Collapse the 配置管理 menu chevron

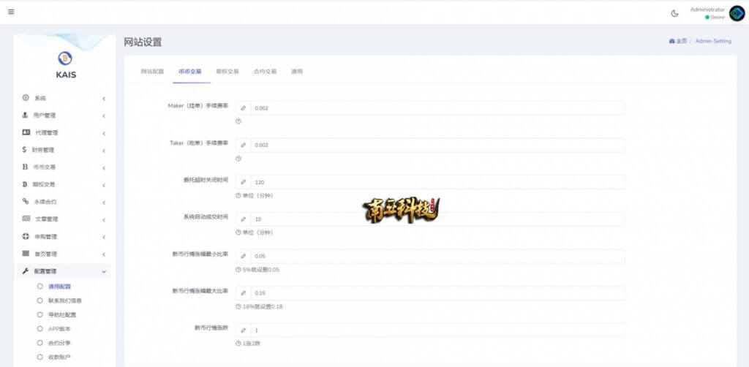click(104, 271)
